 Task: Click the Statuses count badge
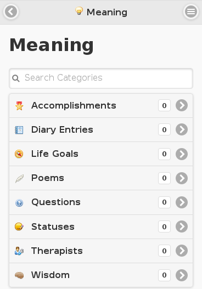164,226
